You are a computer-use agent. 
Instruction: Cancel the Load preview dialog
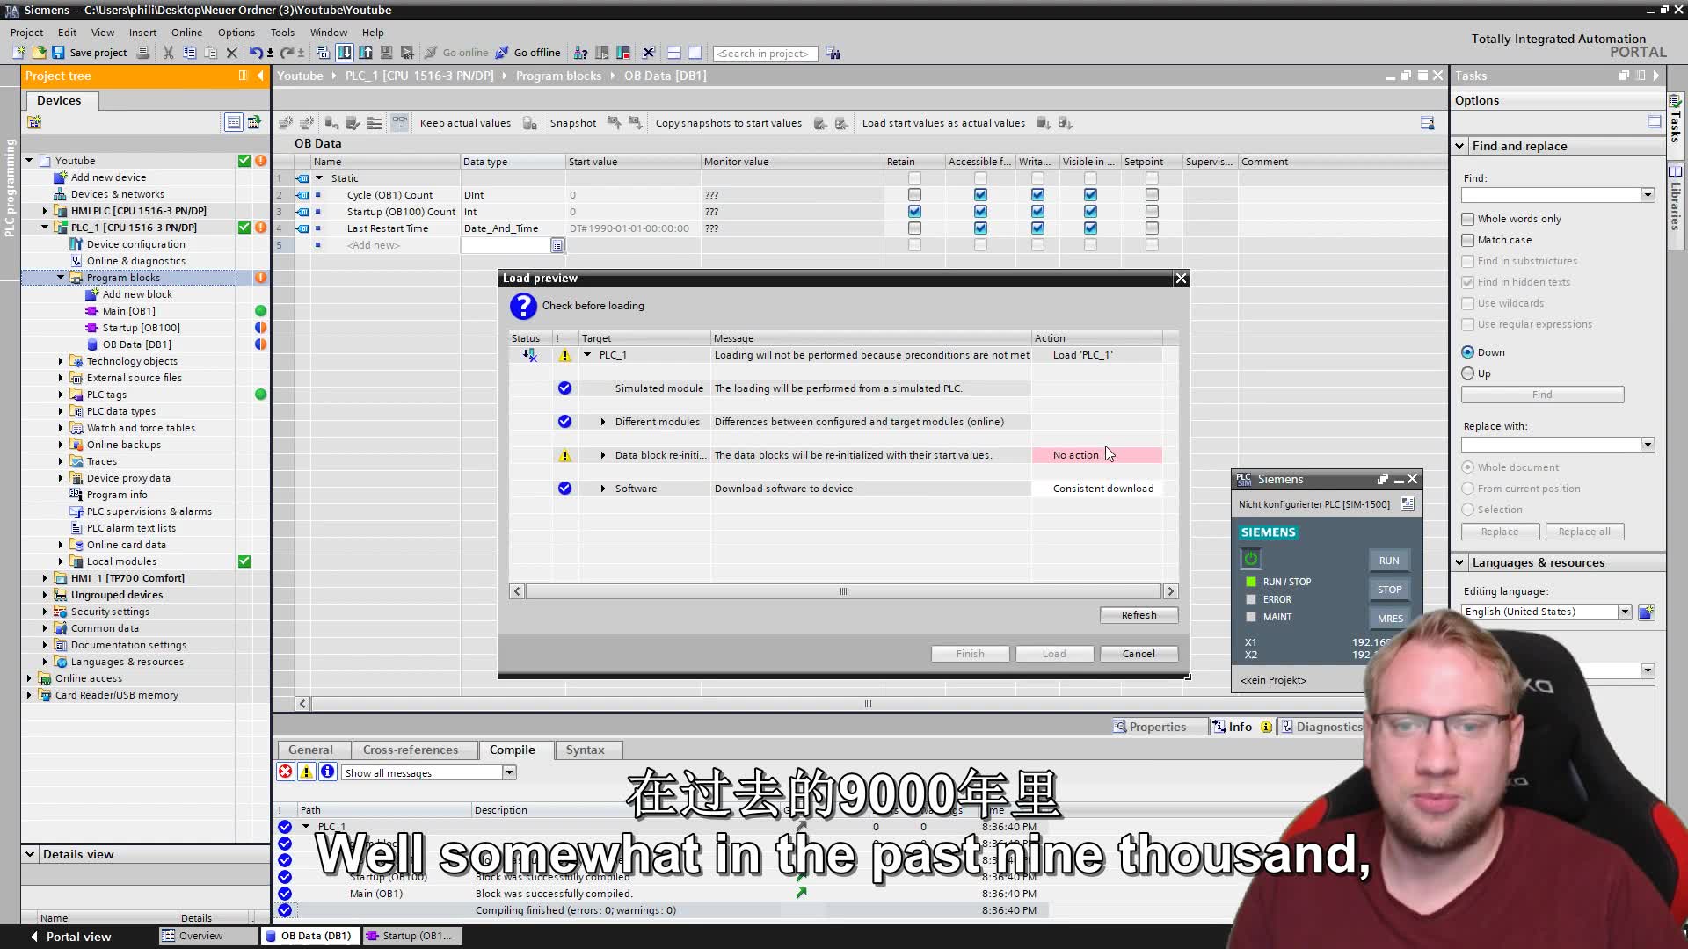1139,654
